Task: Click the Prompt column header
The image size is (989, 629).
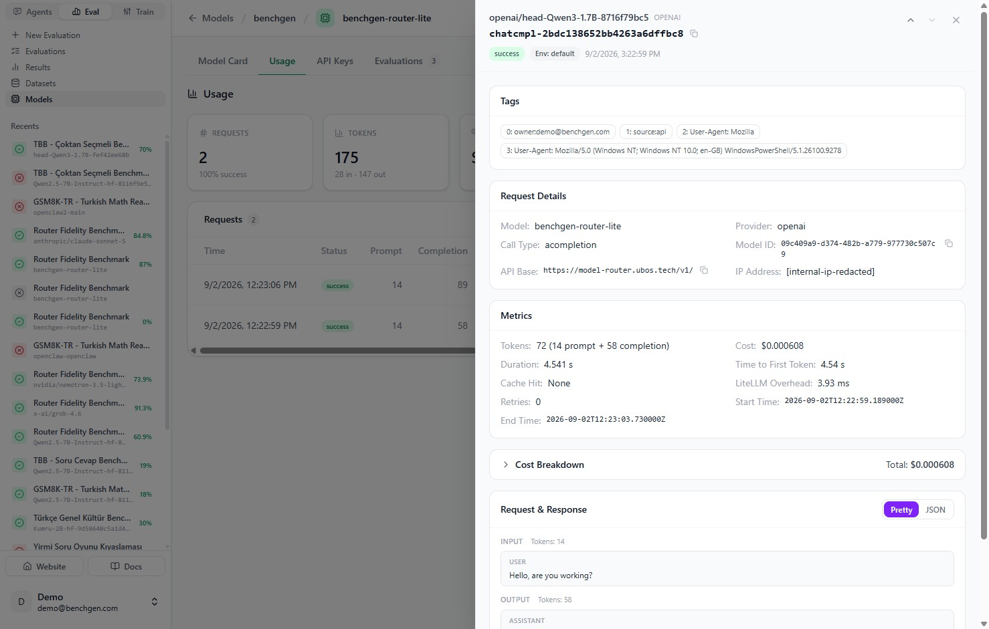Action: pyautogui.click(x=386, y=251)
